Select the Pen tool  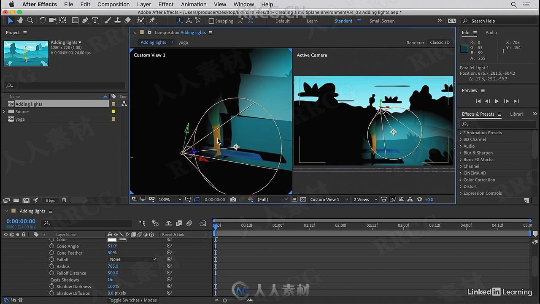tap(85, 20)
